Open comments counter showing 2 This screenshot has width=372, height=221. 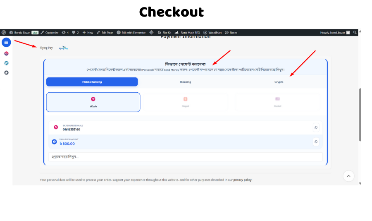pyautogui.click(x=76, y=33)
